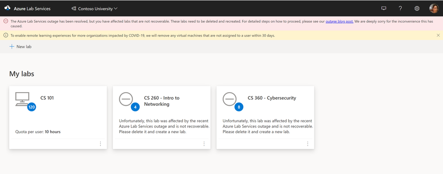Screen dimensions: 443x174
Task: Open CS 260 - Intro to Networking lab
Action: 162,101
